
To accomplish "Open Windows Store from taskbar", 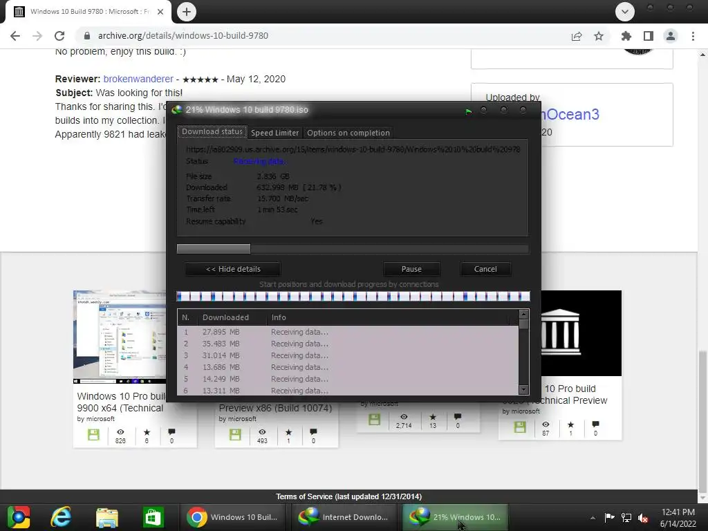I will click(x=153, y=517).
